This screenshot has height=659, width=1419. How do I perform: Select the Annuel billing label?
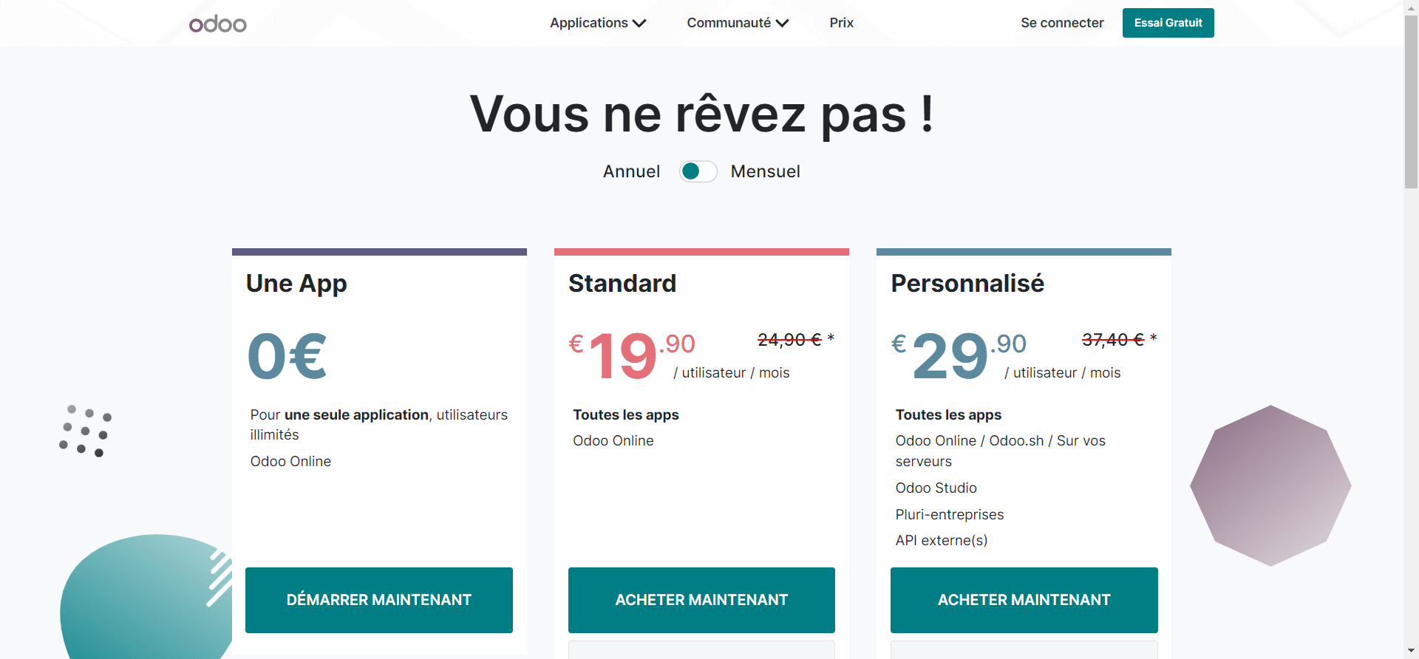tap(631, 171)
